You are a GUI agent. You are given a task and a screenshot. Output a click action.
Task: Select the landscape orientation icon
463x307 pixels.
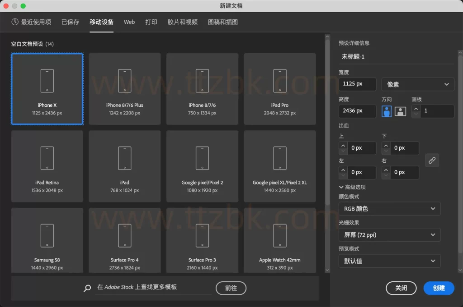400,111
